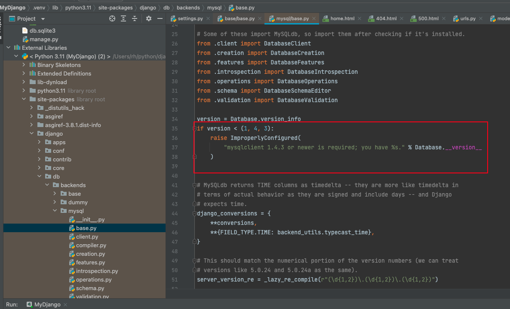Viewport: 510px width, 309px height.
Task: Click MyDjango in the breadcrumb path
Action: (x=12, y=7)
